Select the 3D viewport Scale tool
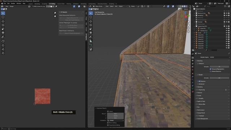This screenshot has height=130, width=231. tap(91, 29)
